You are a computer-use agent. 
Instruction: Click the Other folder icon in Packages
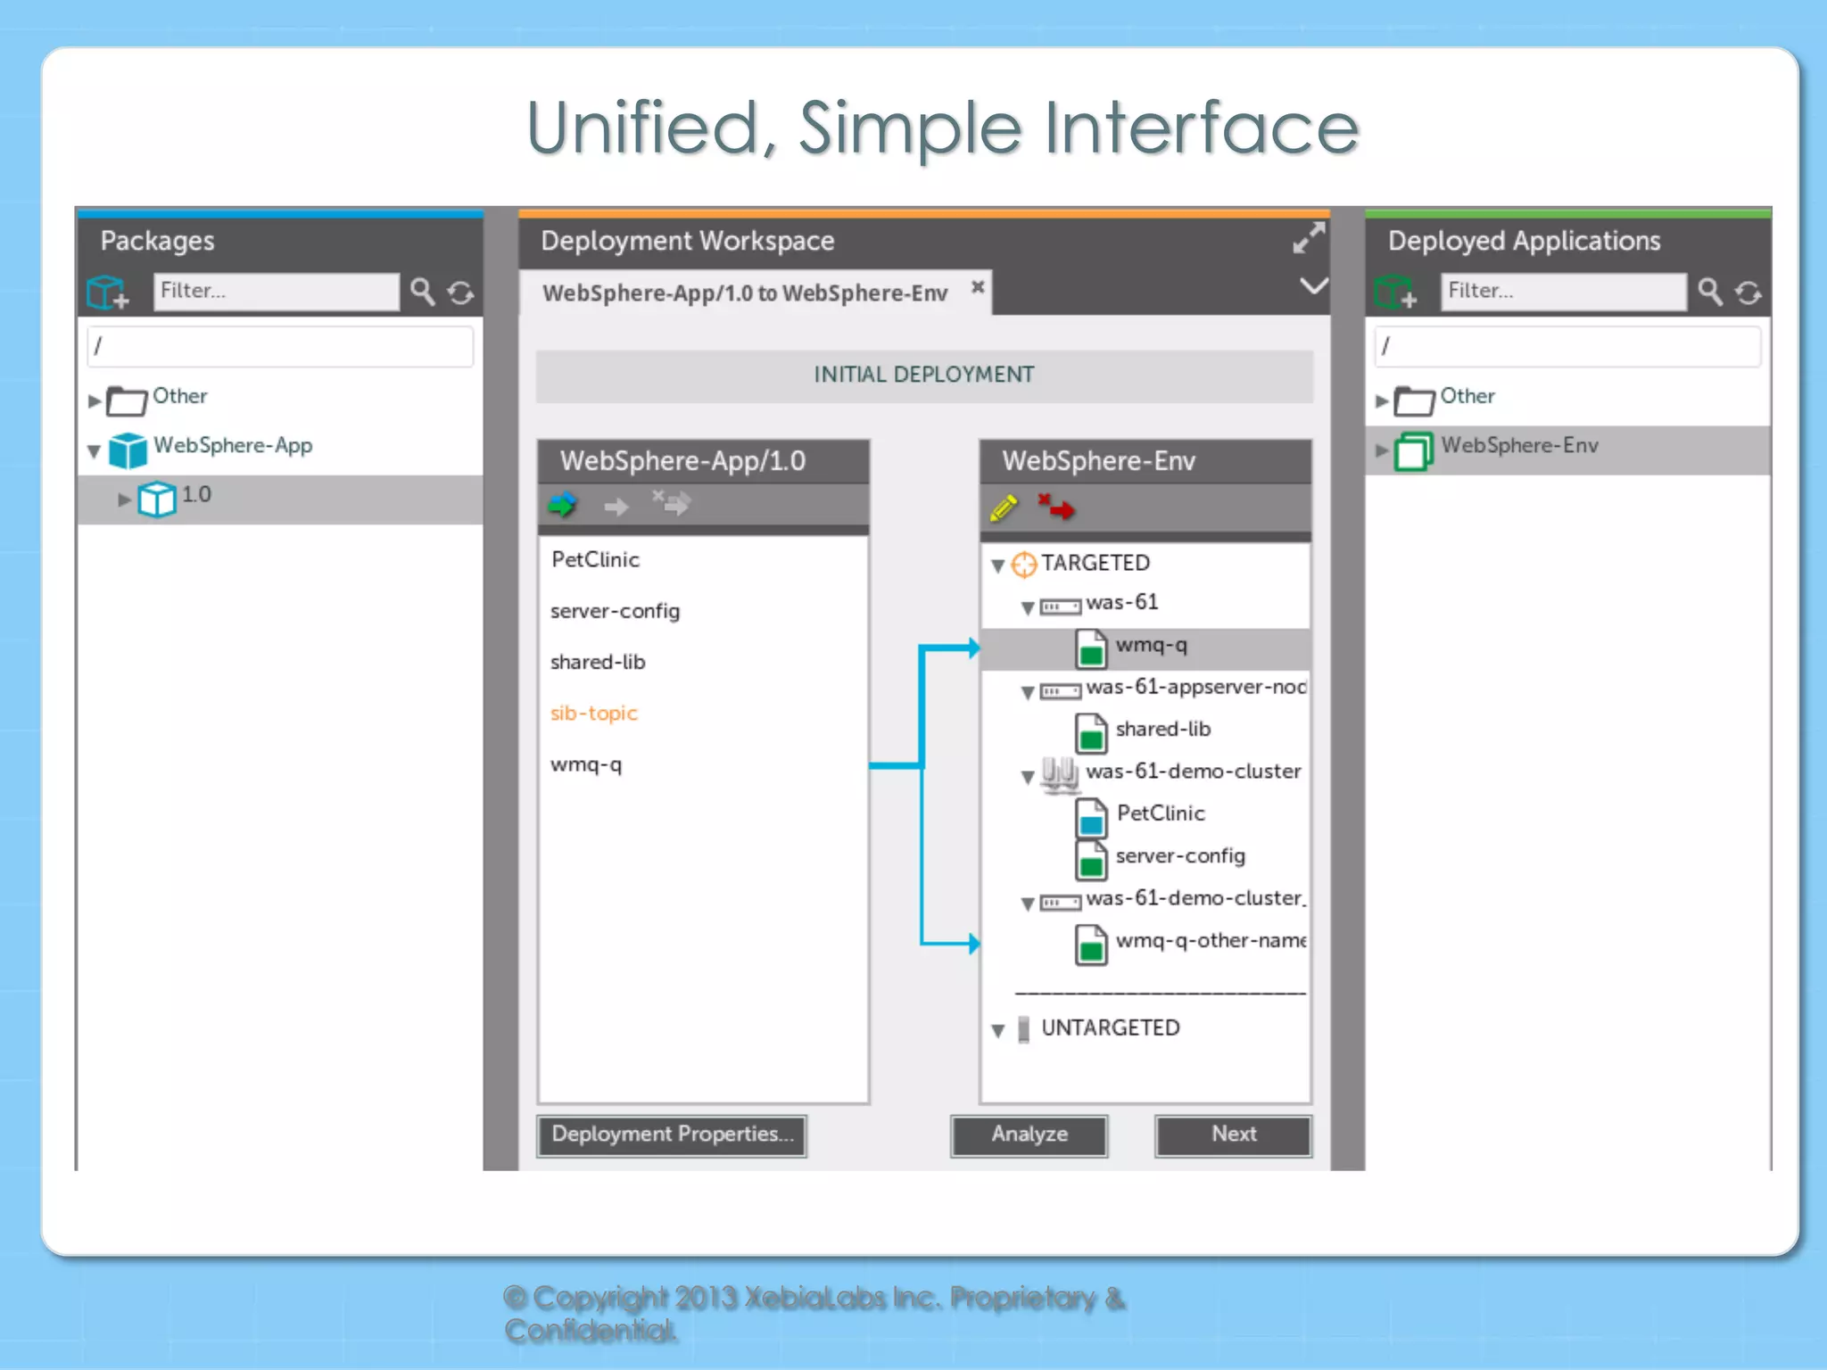tap(127, 400)
